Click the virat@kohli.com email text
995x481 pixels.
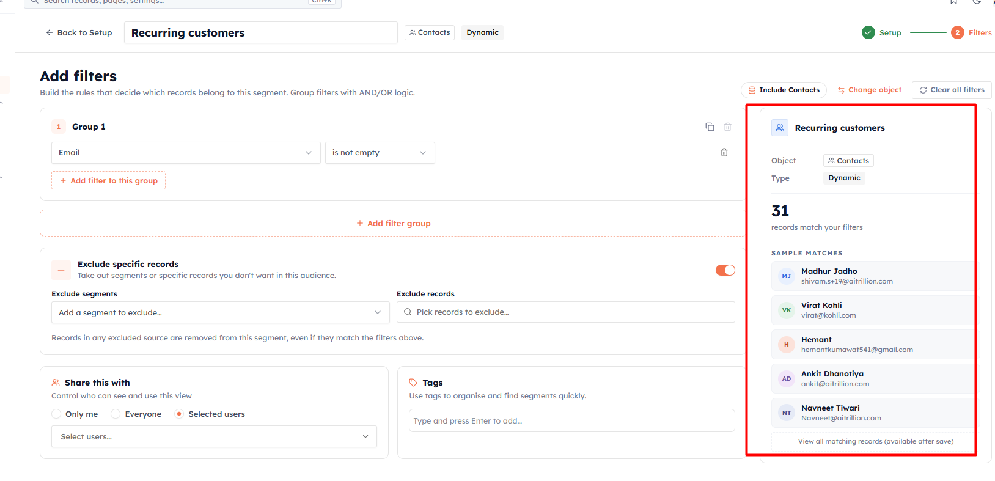point(828,315)
